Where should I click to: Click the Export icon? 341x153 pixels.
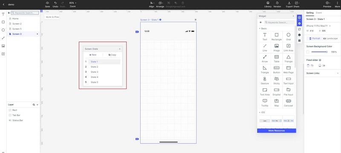tap(289, 3)
